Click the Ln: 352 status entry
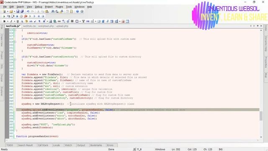This screenshot has width=268, height=151. pos(176,149)
